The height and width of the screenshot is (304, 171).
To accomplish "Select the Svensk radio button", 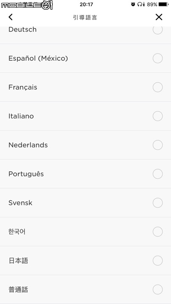I will coord(157,203).
